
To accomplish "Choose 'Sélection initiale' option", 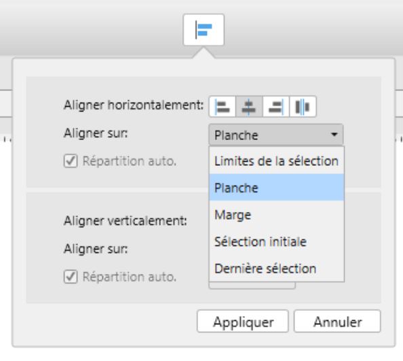I will [277, 241].
